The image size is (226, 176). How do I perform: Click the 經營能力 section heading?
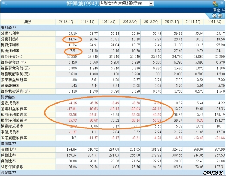point(8,173)
